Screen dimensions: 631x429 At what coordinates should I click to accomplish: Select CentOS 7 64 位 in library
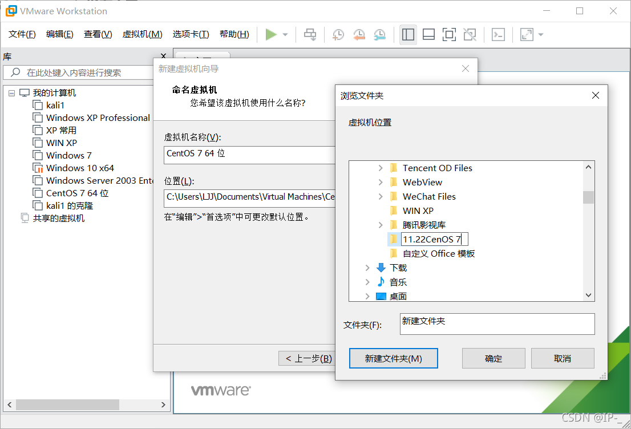[77, 193]
